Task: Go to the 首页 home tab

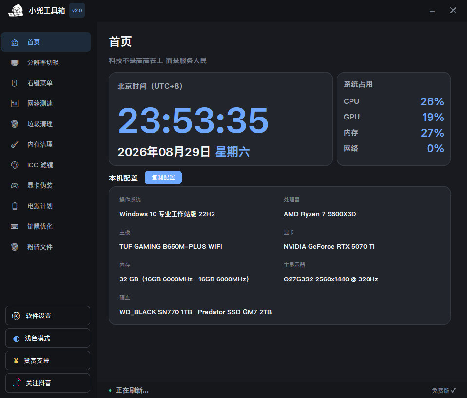Action: pyautogui.click(x=46, y=42)
